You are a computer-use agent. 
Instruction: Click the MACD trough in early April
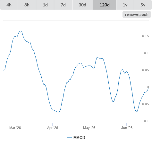(58, 112)
